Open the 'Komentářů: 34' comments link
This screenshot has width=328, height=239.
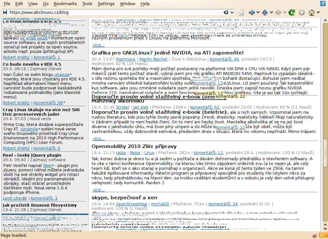(223, 204)
